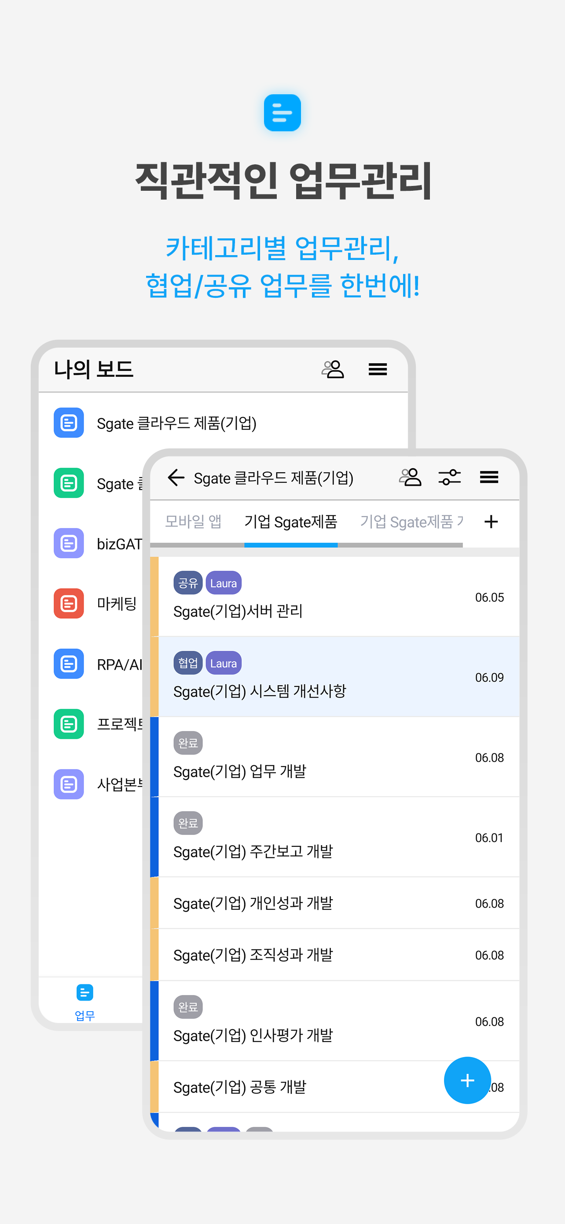The height and width of the screenshot is (1224, 565).
Task: Click blue board icon beside RPA/AI
Action: pyautogui.click(x=69, y=664)
